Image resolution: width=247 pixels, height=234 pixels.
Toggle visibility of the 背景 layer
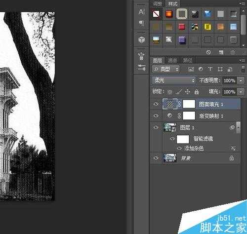156,158
